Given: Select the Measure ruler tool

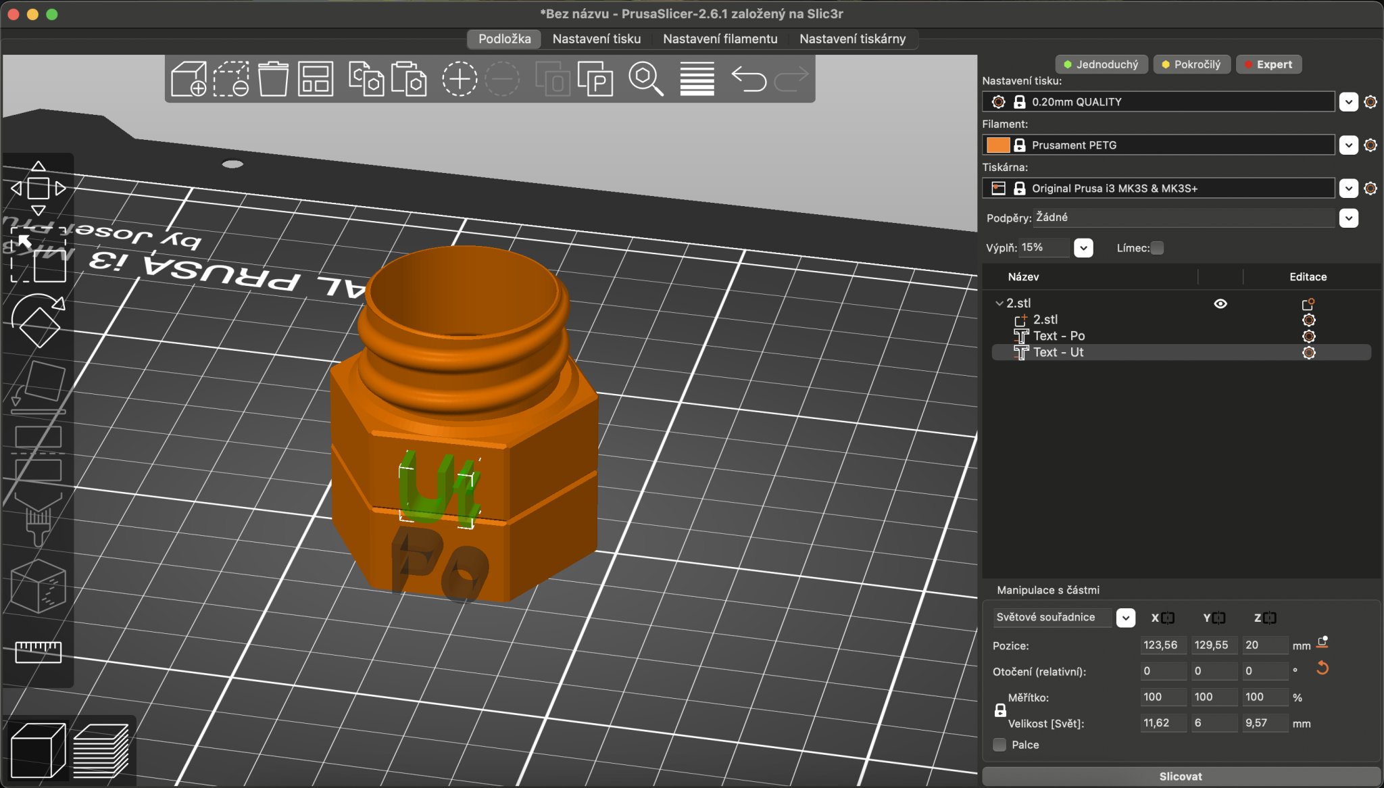Looking at the screenshot, I should (x=38, y=651).
